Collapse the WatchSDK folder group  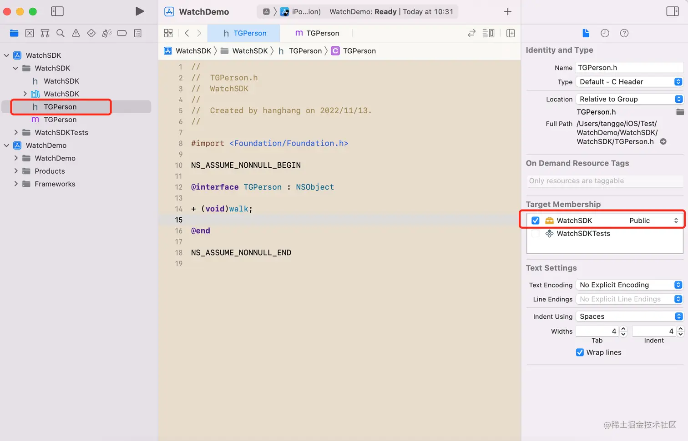tap(15, 68)
